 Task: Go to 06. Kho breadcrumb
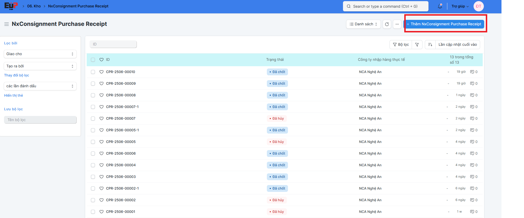coord(34,6)
